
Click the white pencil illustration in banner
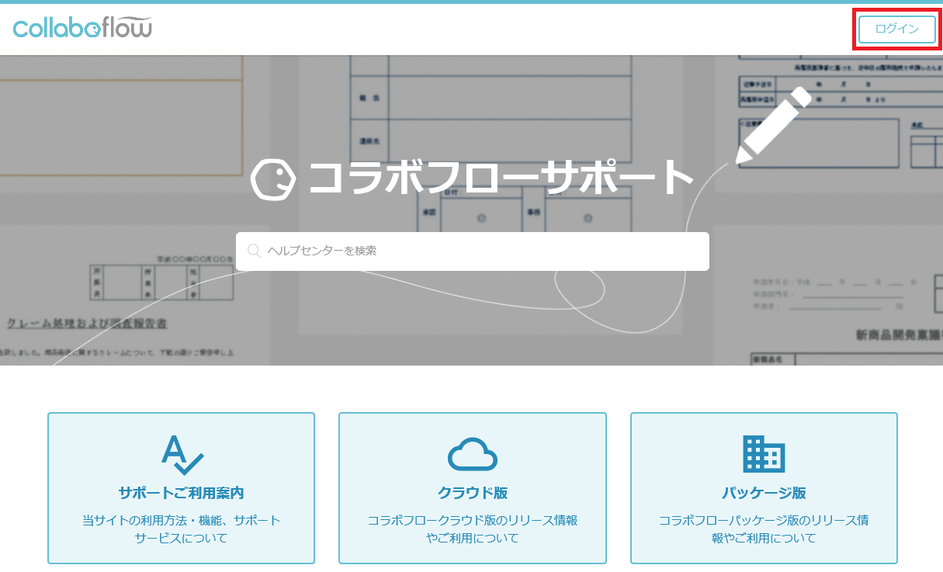coord(773,126)
